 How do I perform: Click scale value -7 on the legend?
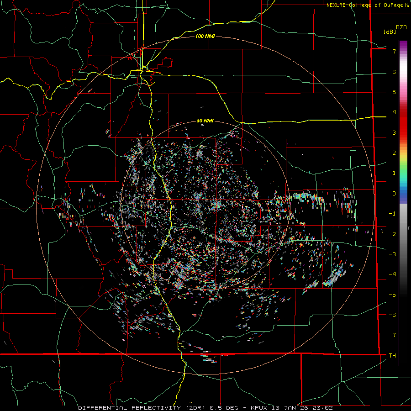click(392, 335)
